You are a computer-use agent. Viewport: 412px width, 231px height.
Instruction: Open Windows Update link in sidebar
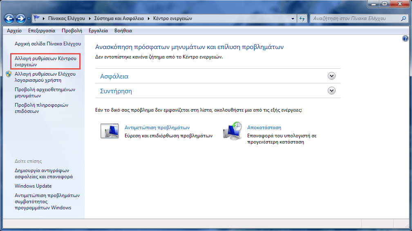[x=33, y=186]
